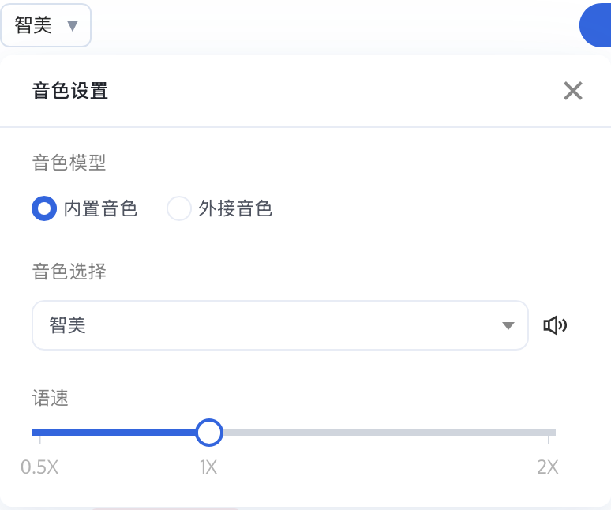Play the voice preview speaker icon
The height and width of the screenshot is (510, 611).
pyautogui.click(x=555, y=325)
